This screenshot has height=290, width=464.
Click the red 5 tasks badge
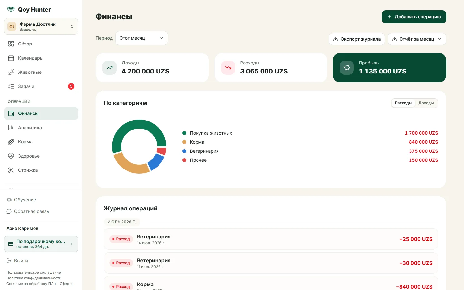point(71,86)
